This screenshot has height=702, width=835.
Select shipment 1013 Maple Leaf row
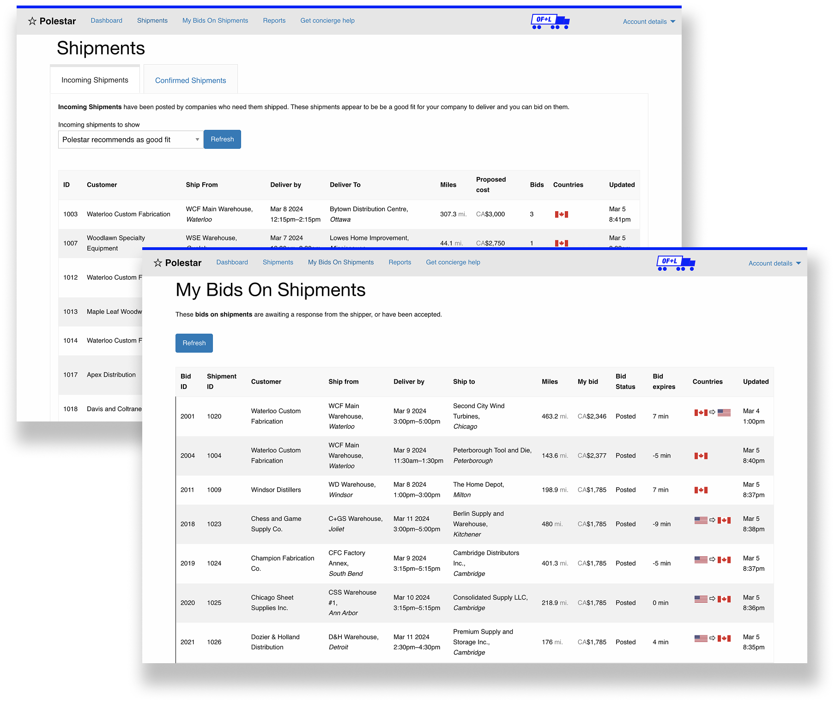coord(100,312)
